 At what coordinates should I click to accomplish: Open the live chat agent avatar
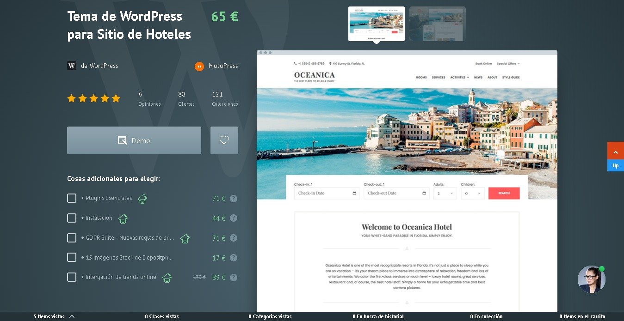pos(591,279)
